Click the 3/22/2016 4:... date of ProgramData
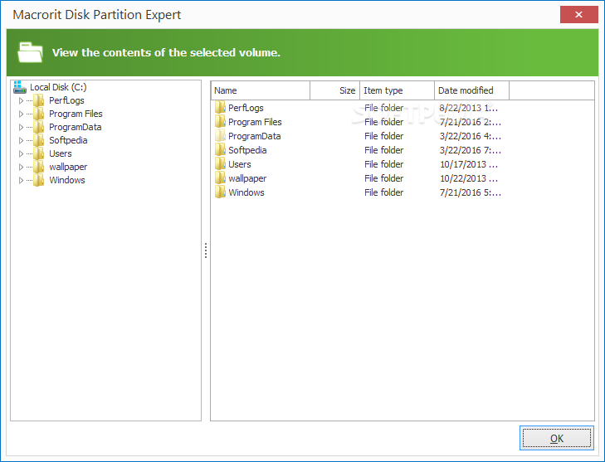 pyautogui.click(x=471, y=136)
